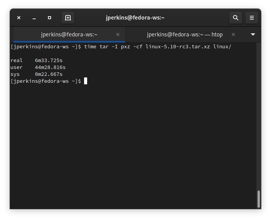Close the first jperkins@fedora-ws tab
This screenshot has width=271, height=220.
tap(118, 34)
